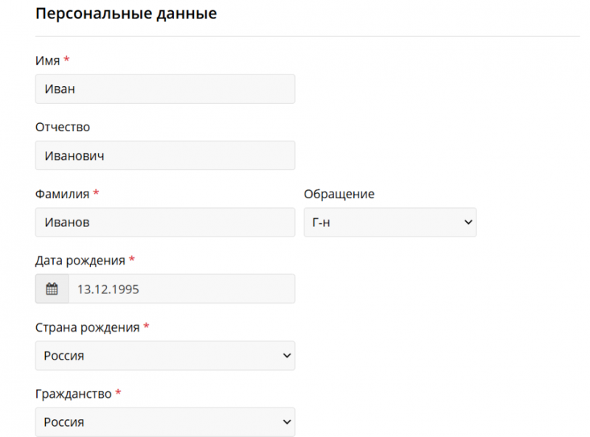Open the Обращение dropdown
Viewport: 590px width, 437px height.
[389, 222]
